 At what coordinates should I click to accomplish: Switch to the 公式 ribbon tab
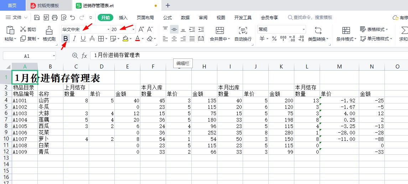coord(167,17)
